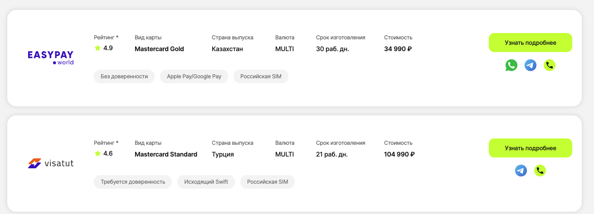
Task: Select the 'Apple Pay/Google Pay' tag
Action: [194, 76]
